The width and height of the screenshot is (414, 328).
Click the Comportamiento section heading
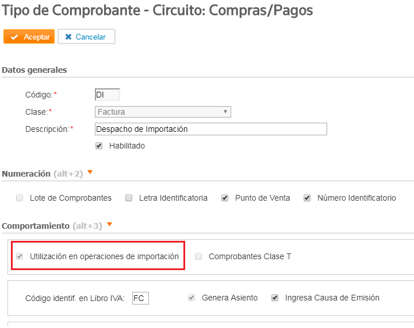(x=36, y=226)
